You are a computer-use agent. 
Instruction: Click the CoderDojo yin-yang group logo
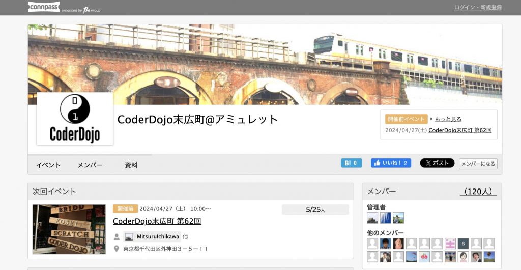(x=75, y=119)
